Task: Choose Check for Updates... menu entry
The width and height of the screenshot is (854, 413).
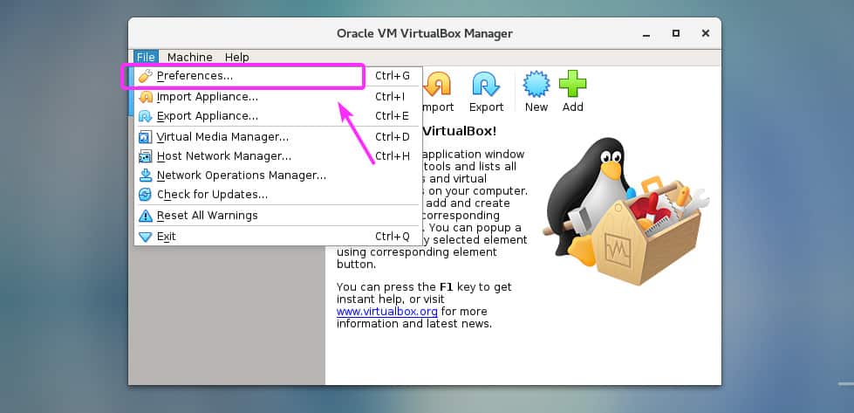Action: click(x=212, y=195)
